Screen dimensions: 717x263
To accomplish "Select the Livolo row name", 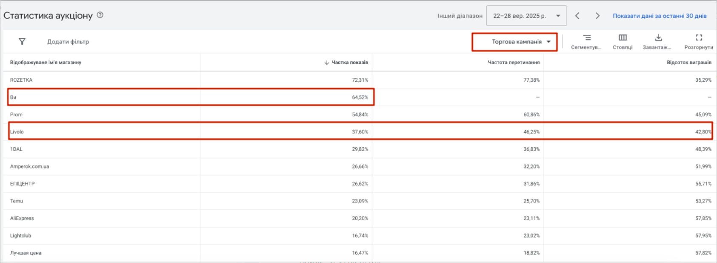I will click(x=17, y=132).
